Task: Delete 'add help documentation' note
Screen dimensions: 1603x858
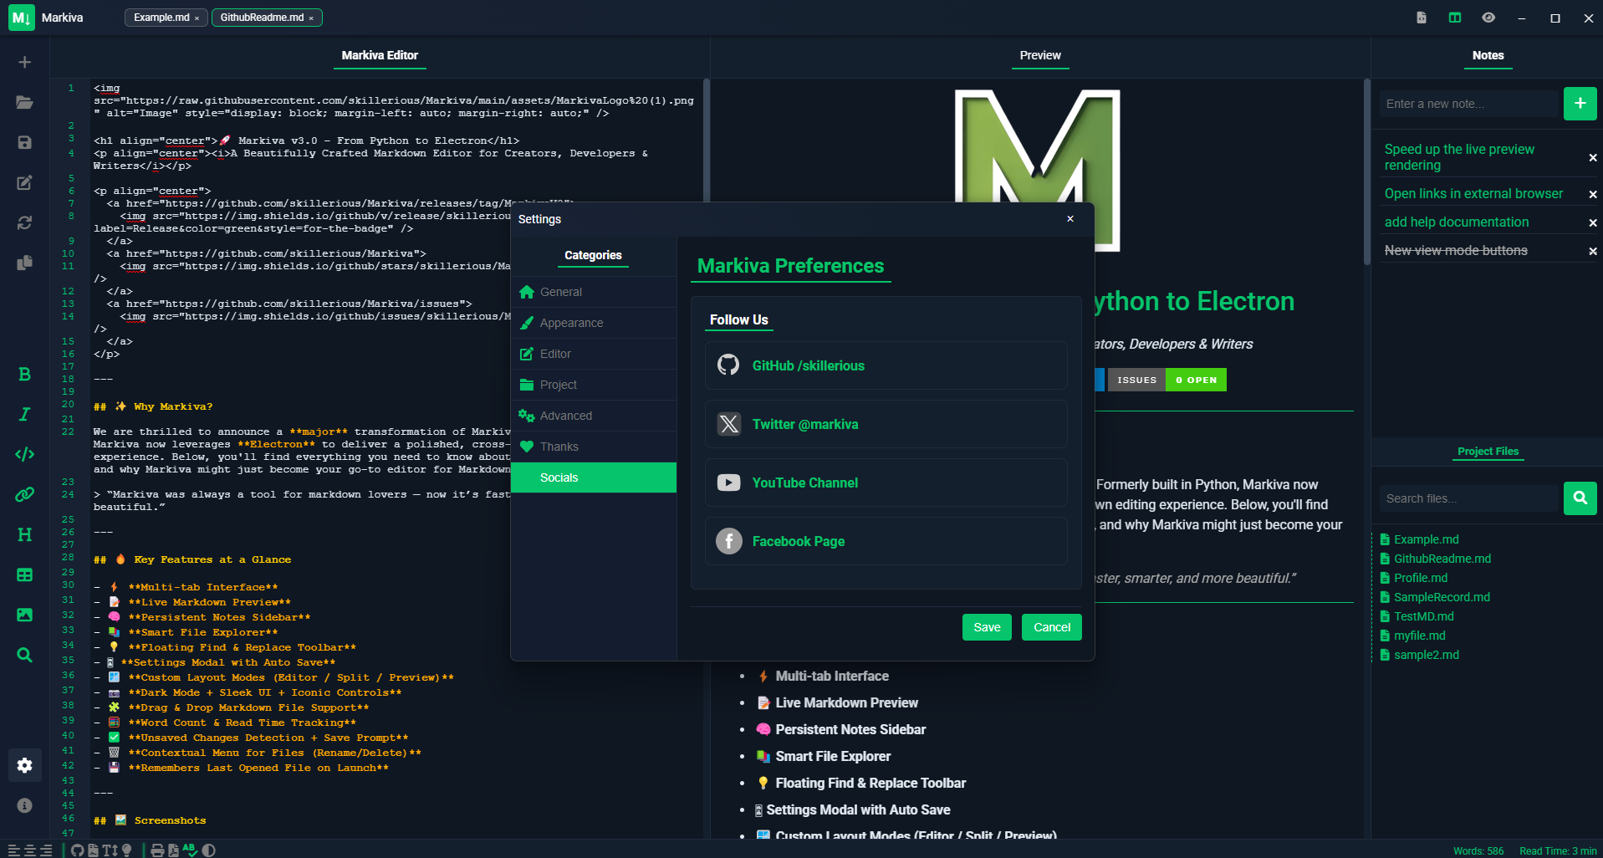Action: point(1593,222)
